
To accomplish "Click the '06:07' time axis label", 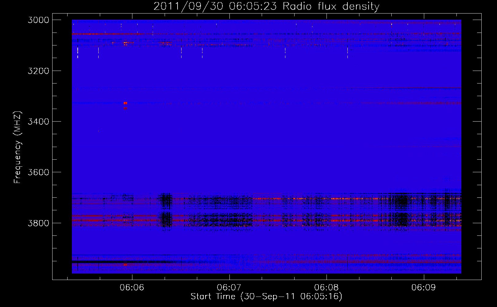I will tap(229, 288).
